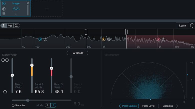
Task: Solo Band 1 in the spectrum
Action: pos(45,39)
